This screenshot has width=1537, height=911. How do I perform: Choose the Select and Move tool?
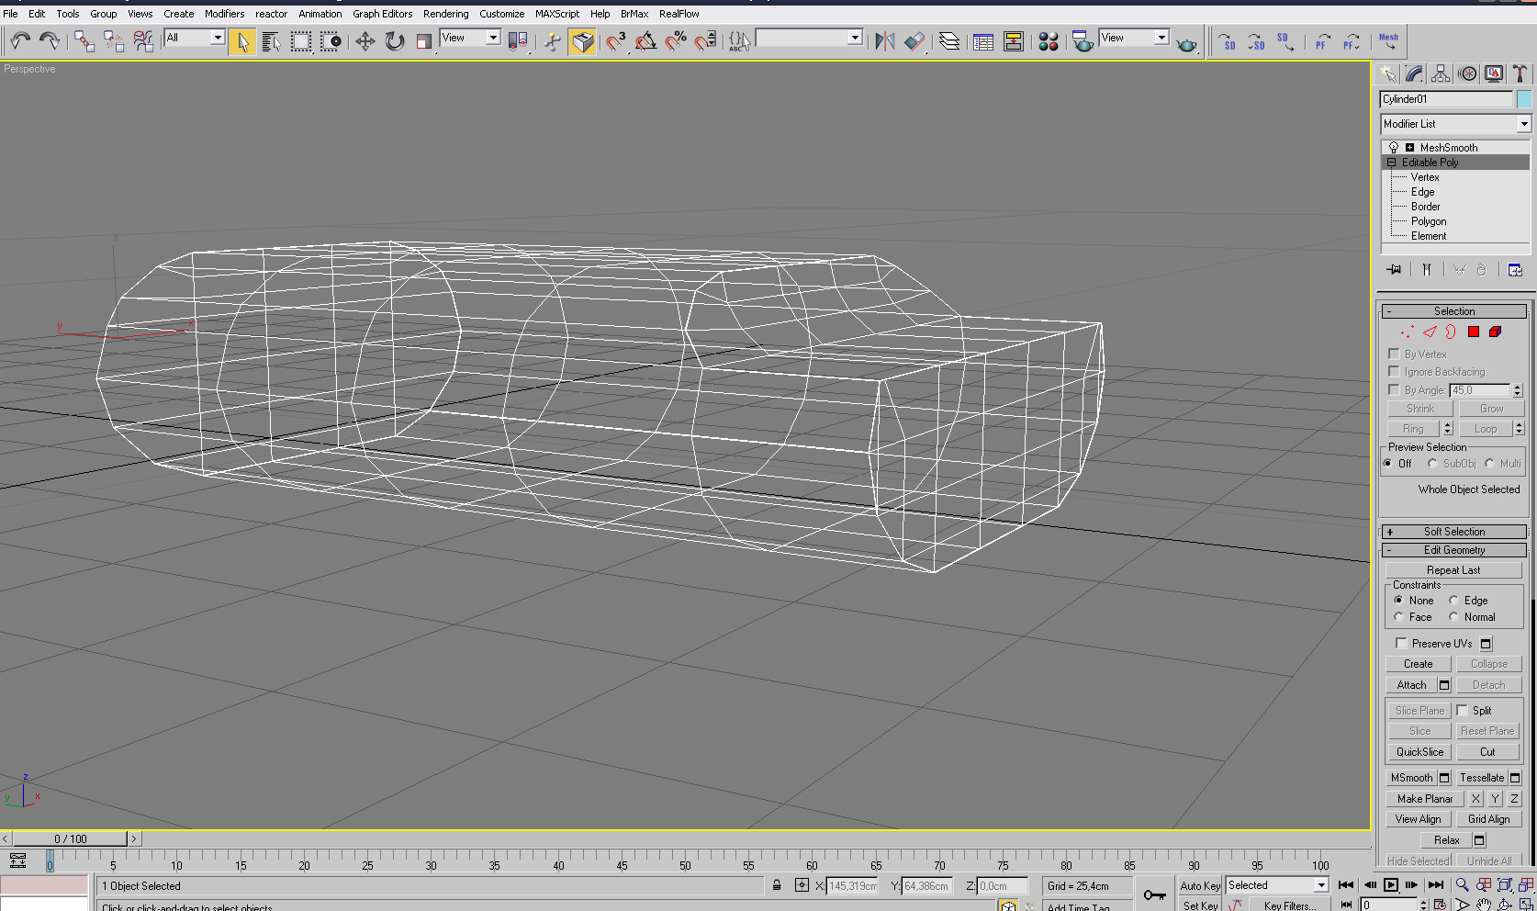click(365, 41)
